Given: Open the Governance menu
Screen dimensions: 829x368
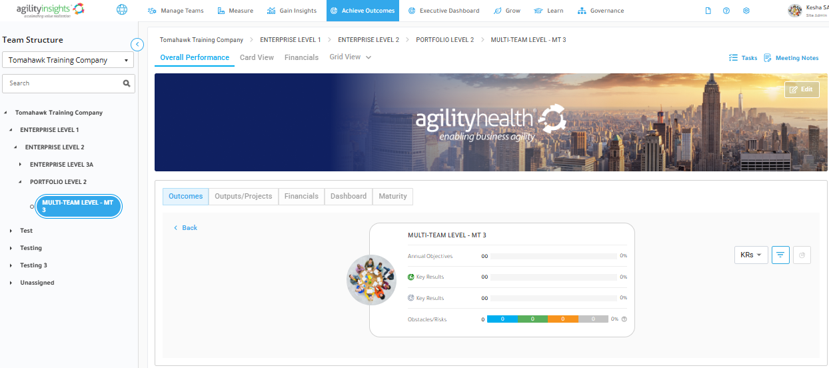Looking at the screenshot, I should (x=601, y=11).
